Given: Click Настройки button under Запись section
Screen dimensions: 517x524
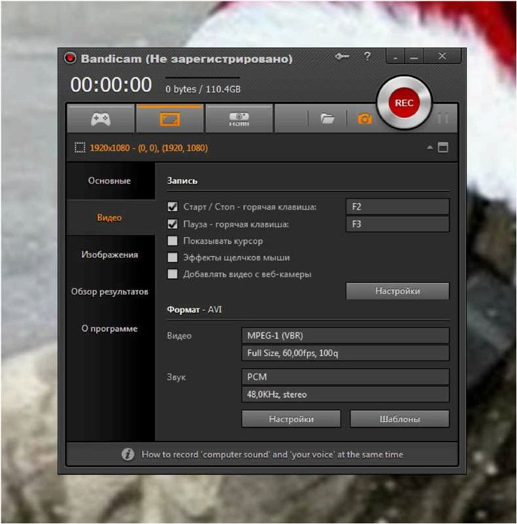Looking at the screenshot, I should pos(397,291).
